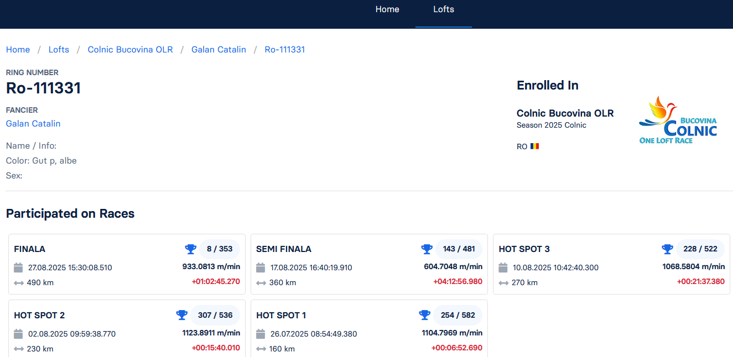The width and height of the screenshot is (733, 357).
Task: Click the distance arrow icon beside 360 km
Action: pyautogui.click(x=261, y=283)
